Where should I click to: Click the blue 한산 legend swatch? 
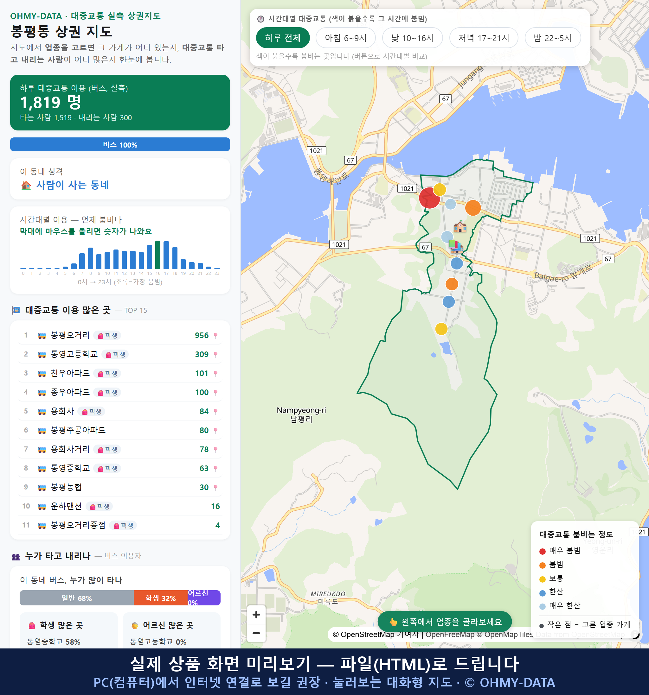pos(543,593)
